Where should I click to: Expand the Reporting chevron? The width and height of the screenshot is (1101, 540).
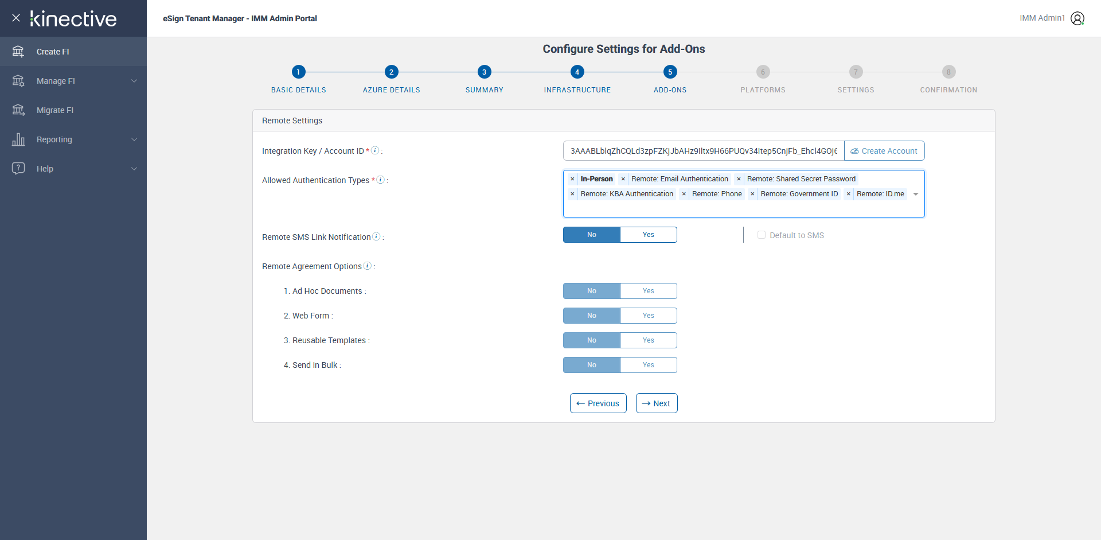click(x=134, y=139)
